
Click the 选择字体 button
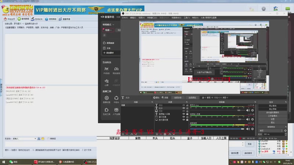[x=178, y=98]
